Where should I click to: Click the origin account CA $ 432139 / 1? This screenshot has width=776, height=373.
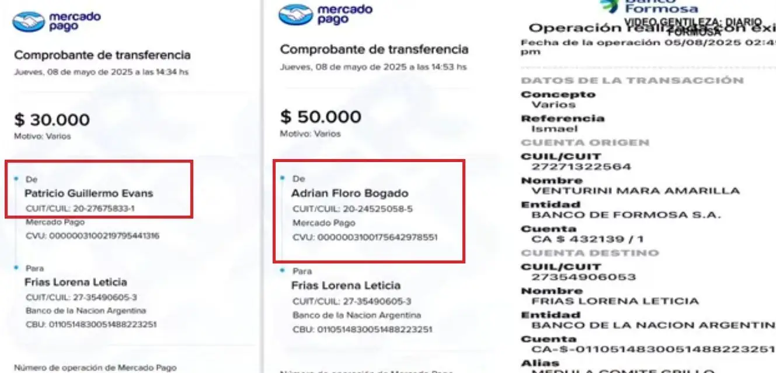587,239
